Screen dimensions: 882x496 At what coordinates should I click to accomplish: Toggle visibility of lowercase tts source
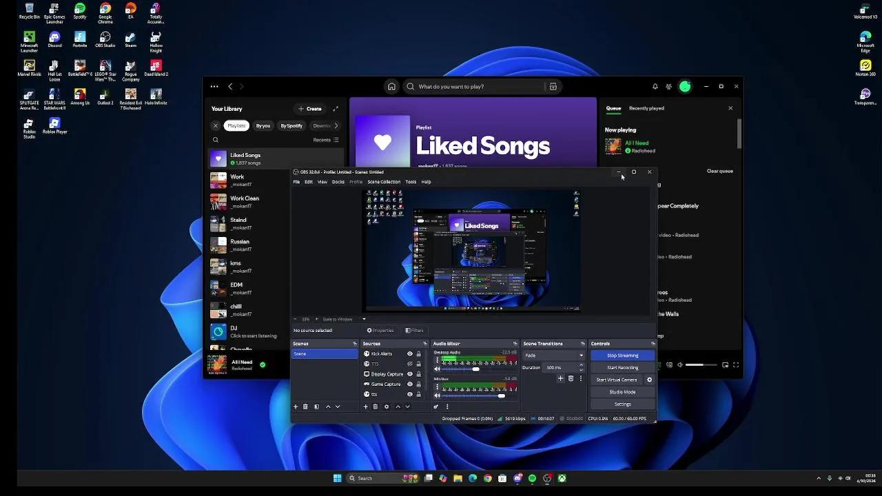tap(409, 394)
